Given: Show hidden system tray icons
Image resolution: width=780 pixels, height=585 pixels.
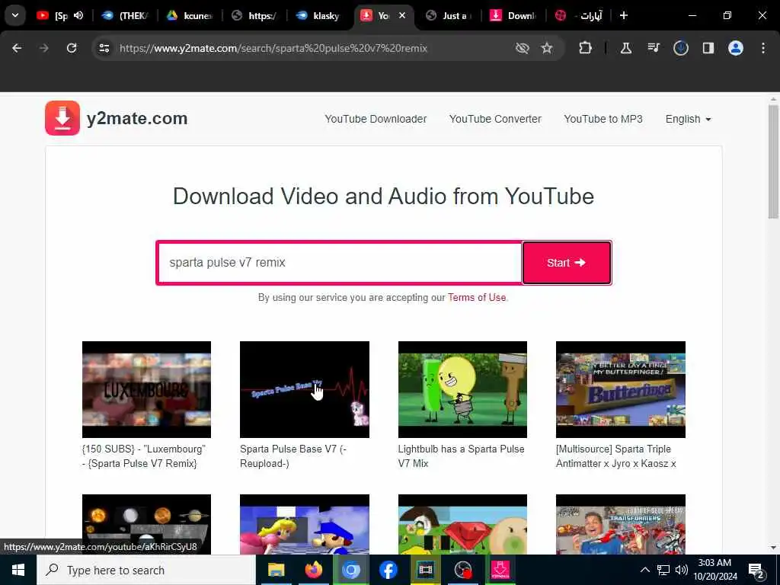Looking at the screenshot, I should pos(644,570).
